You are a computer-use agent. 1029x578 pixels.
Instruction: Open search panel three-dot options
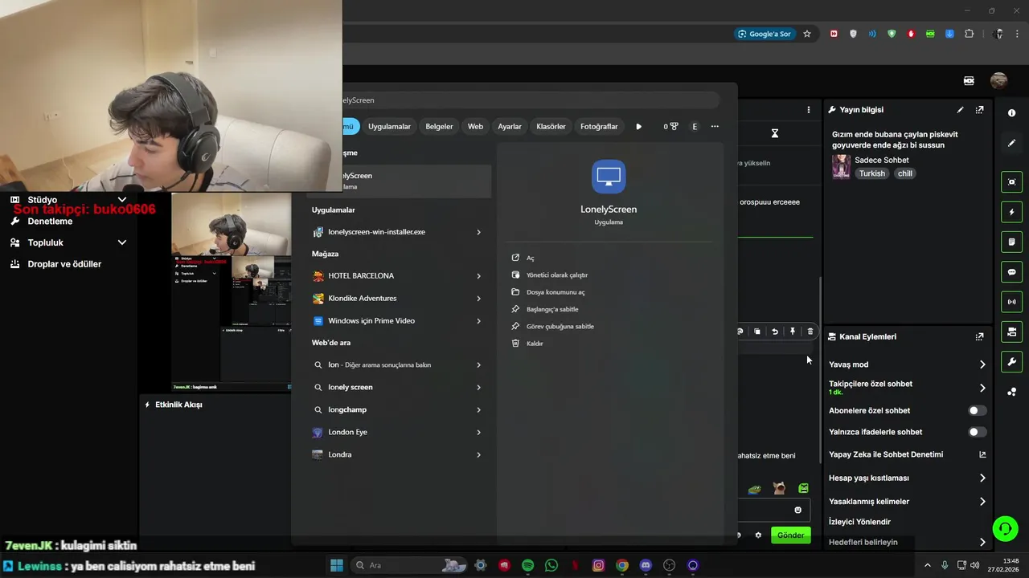(715, 126)
